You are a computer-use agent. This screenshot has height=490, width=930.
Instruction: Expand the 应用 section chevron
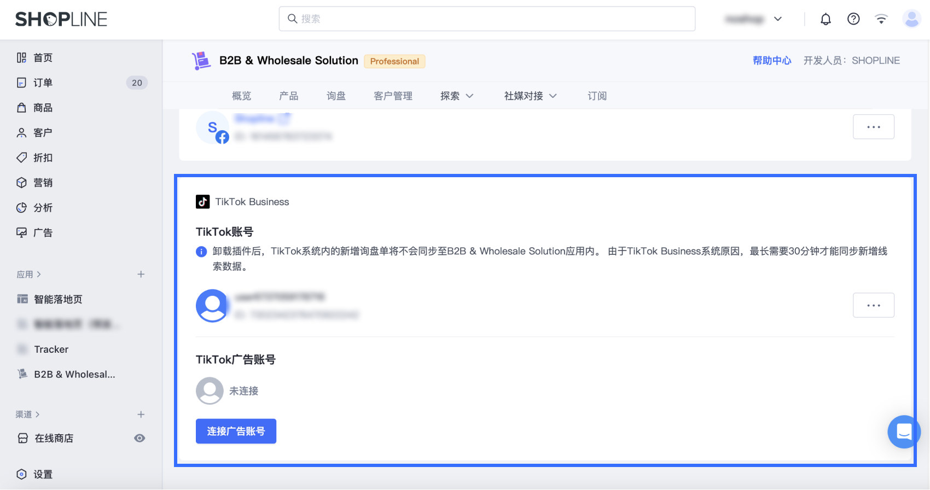[x=39, y=275]
